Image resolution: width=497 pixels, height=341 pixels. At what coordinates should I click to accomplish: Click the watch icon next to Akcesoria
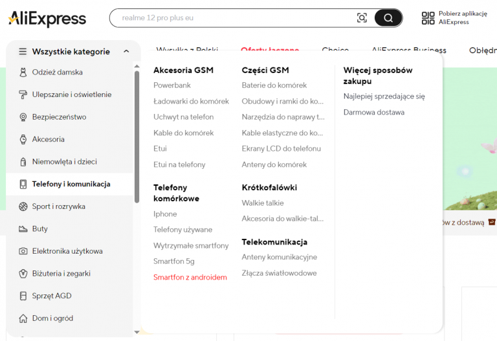(23, 139)
